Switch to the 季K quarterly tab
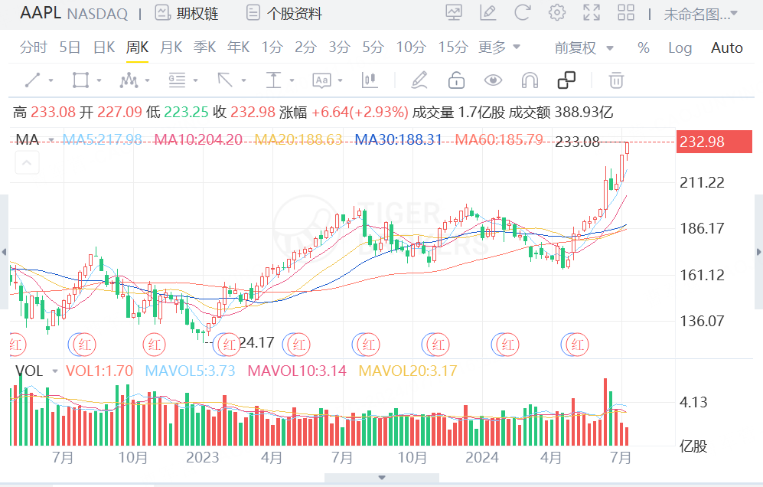 (x=204, y=47)
